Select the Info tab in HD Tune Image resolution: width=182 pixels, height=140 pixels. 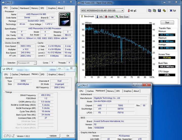pyautogui.click(x=100, y=17)
